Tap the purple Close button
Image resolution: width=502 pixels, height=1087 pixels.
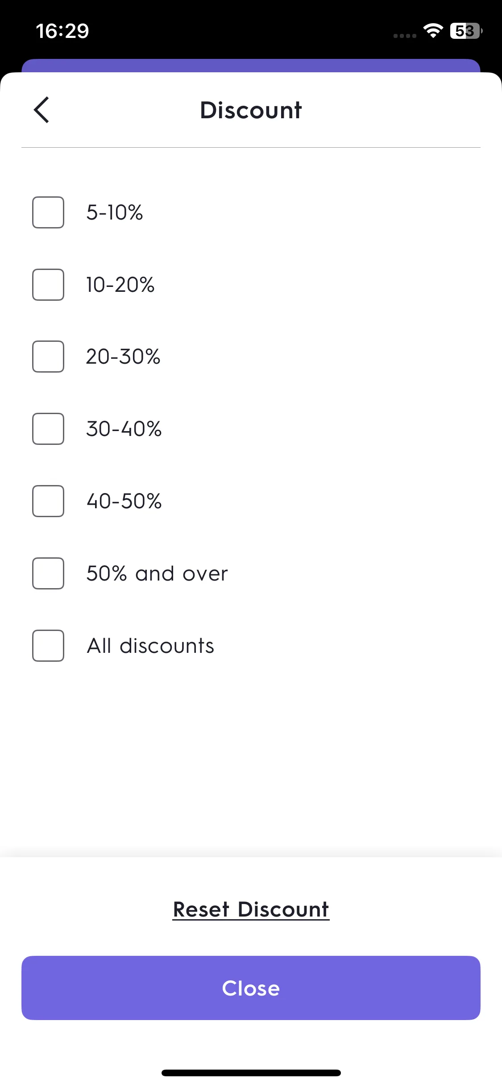coord(251,988)
